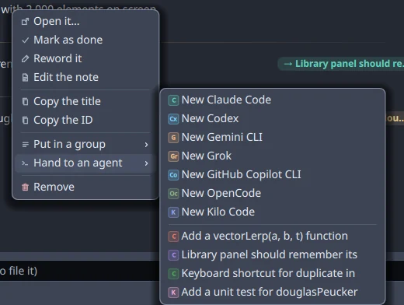Click the green Library panel should re... tag

[x=341, y=64]
